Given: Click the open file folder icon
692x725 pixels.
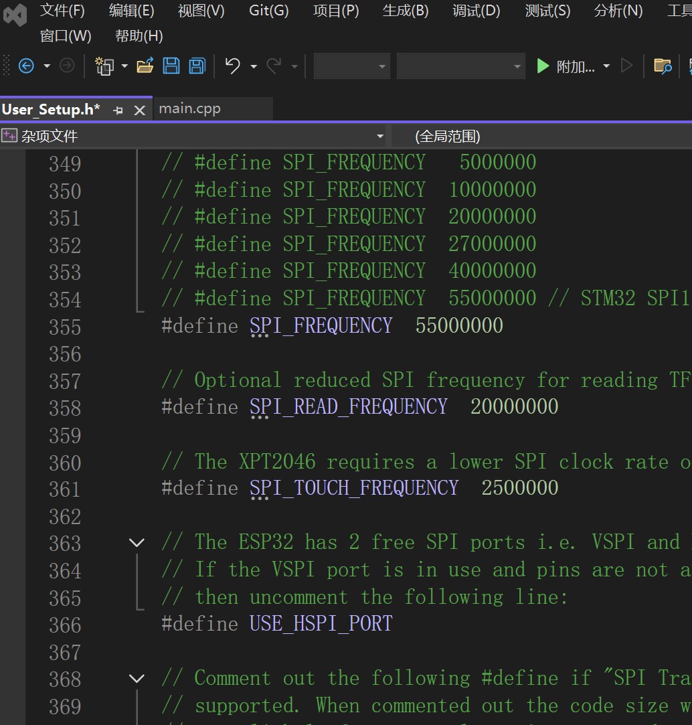Looking at the screenshot, I should [145, 66].
